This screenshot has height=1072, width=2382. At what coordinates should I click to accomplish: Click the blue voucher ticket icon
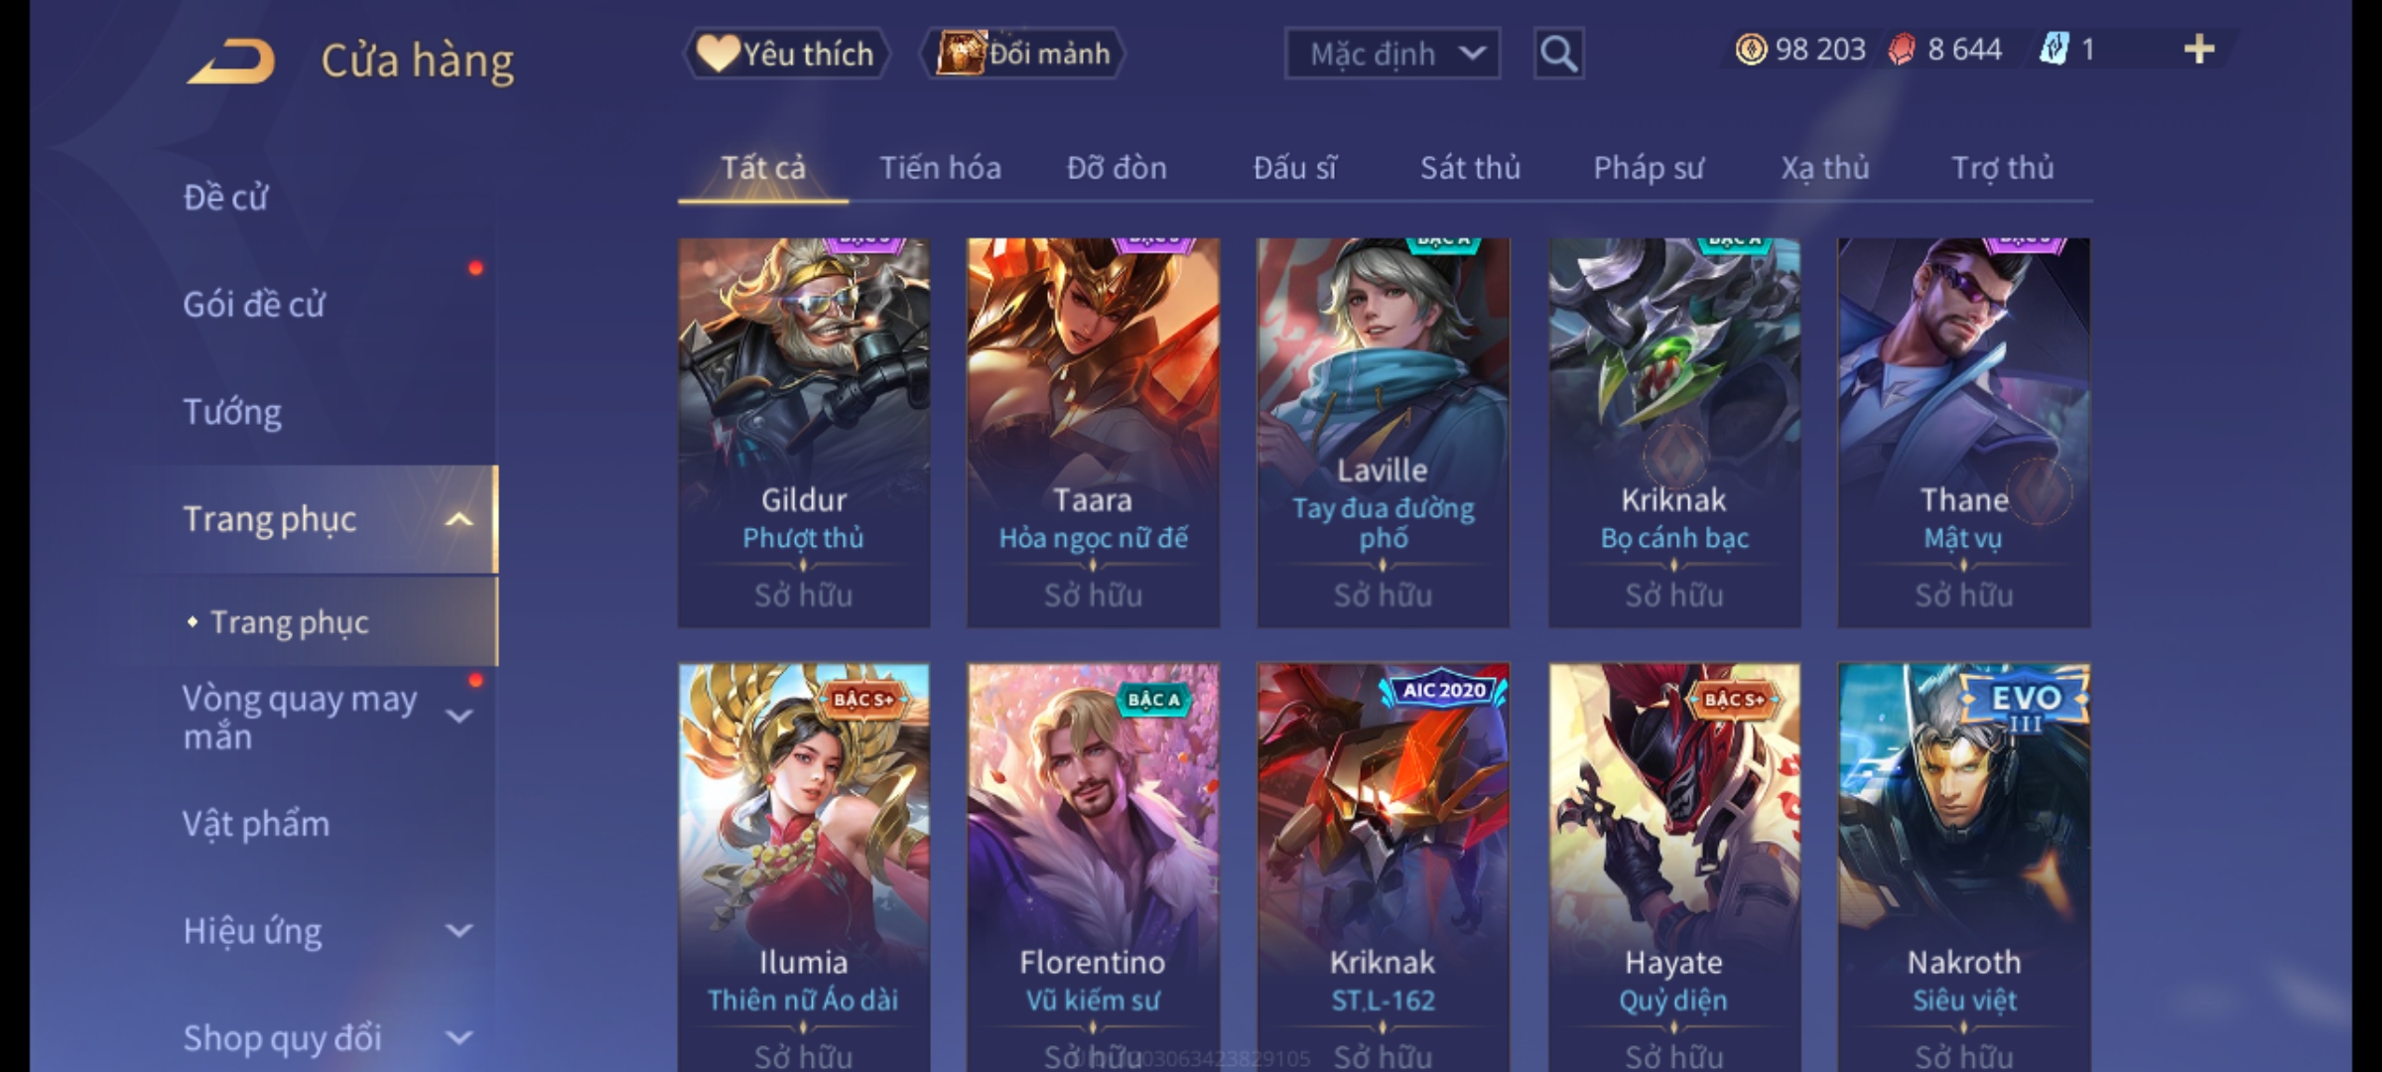(x=2053, y=50)
